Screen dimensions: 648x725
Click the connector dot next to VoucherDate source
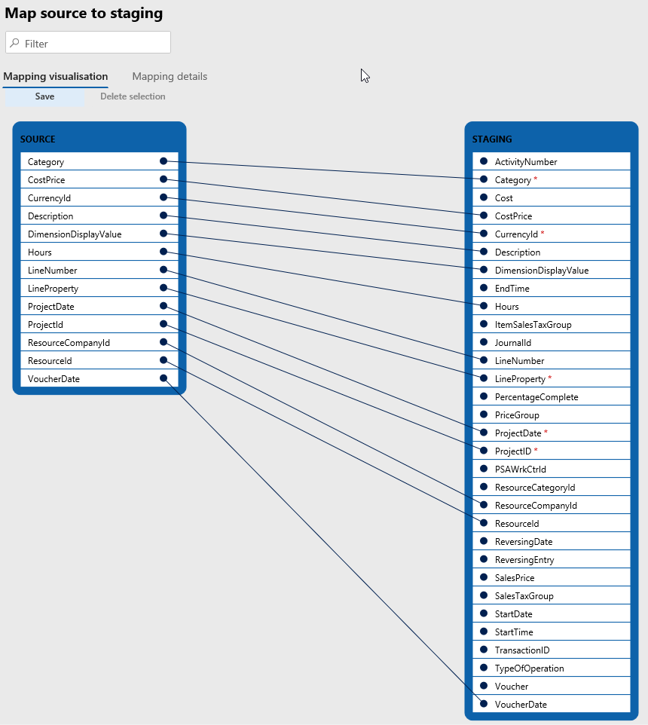[x=163, y=378]
